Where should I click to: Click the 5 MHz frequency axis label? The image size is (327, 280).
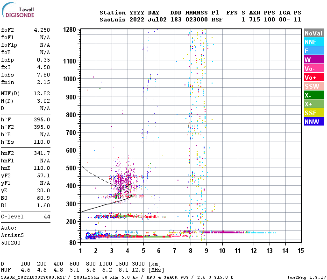(x=143, y=251)
